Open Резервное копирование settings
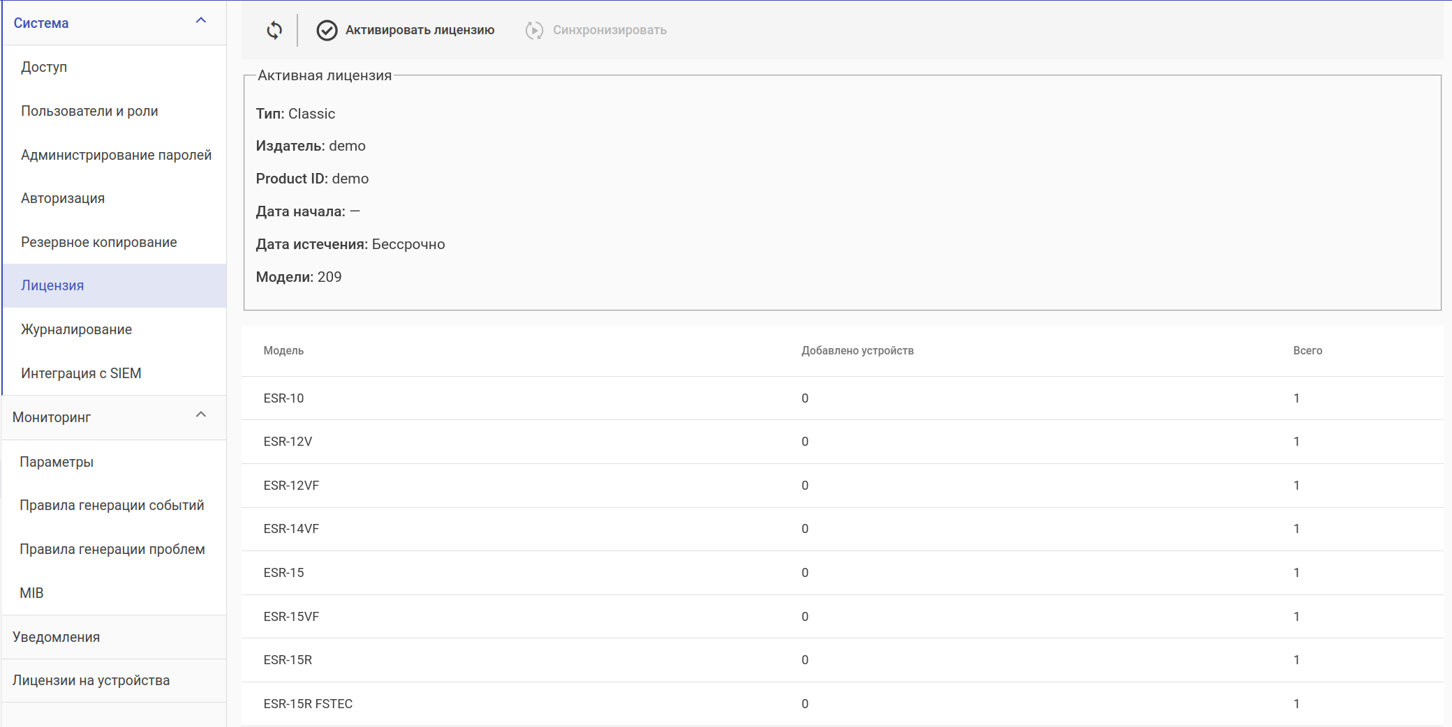This screenshot has width=1452, height=727. (x=99, y=242)
